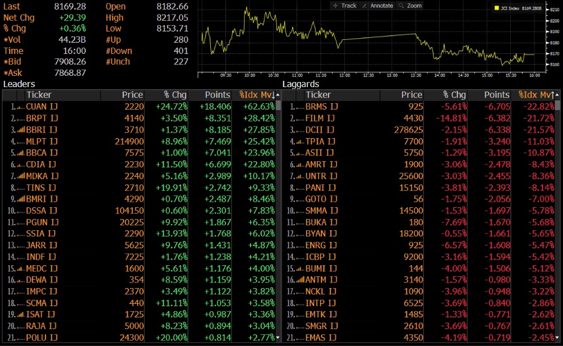Click the volume bars icon beside MDKA IJ
Image resolution: width=563 pixels, height=346 pixels.
(21, 176)
